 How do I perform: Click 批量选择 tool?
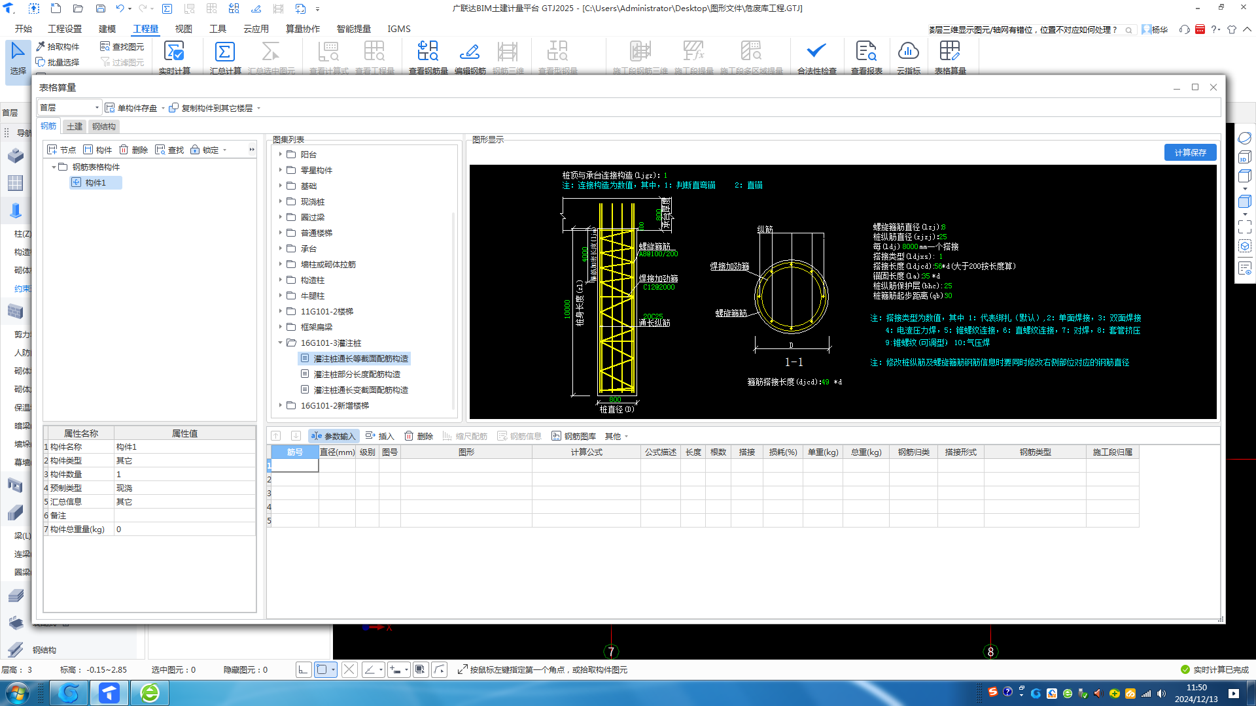(x=58, y=62)
